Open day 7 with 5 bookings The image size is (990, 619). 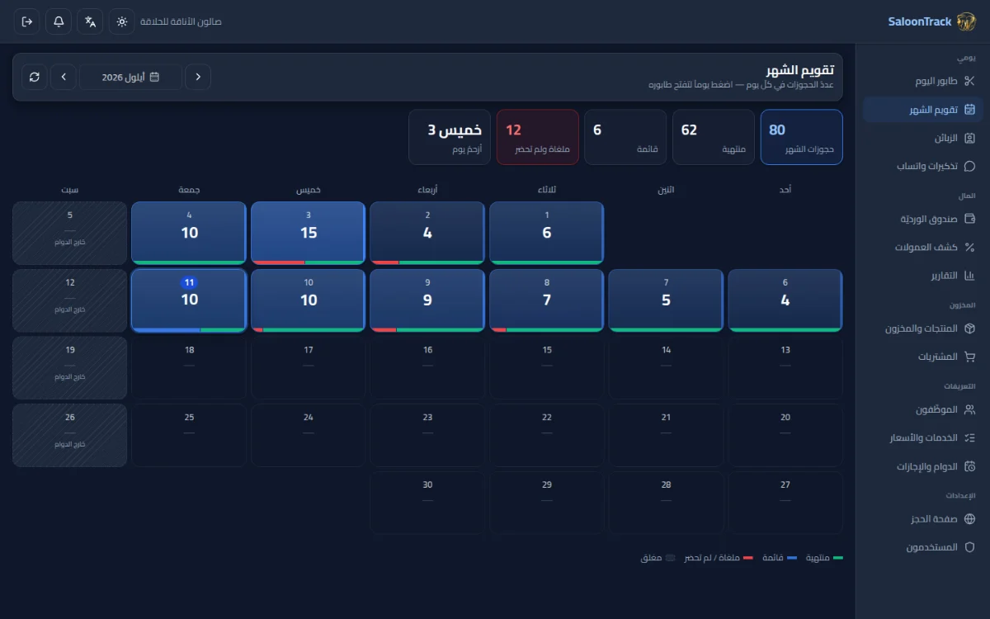coord(666,300)
